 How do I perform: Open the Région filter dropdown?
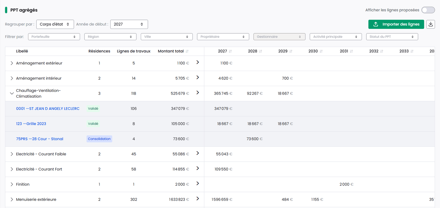click(x=110, y=37)
